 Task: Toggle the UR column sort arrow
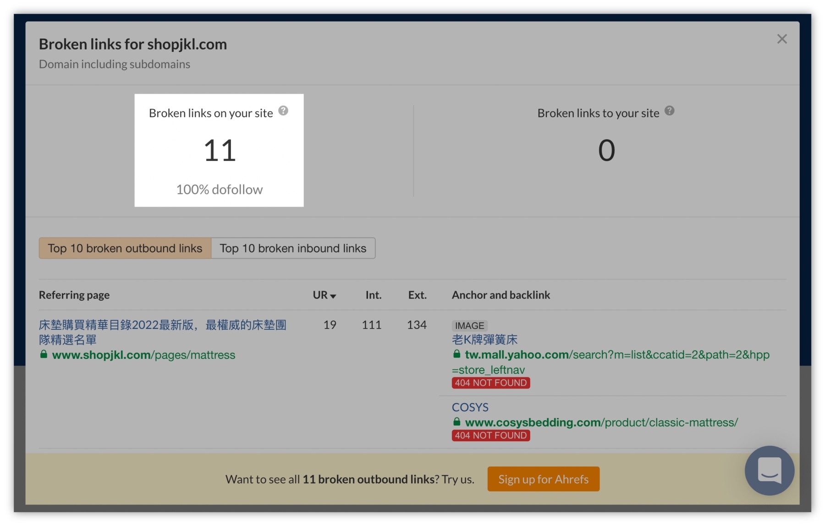[x=334, y=296]
